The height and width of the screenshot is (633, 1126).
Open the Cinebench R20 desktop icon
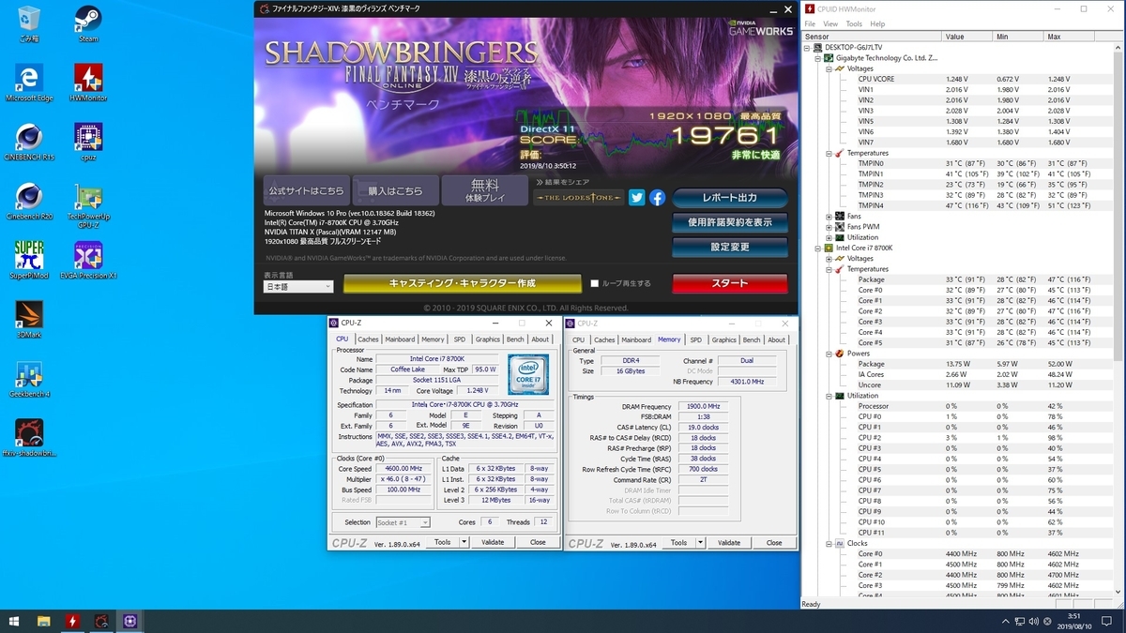pos(29,201)
